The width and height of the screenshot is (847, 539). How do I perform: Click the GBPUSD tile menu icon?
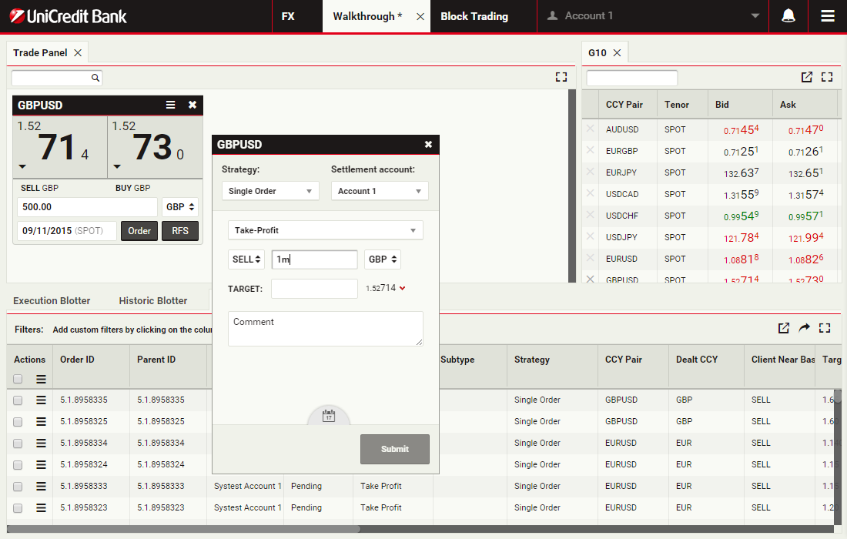coord(171,105)
